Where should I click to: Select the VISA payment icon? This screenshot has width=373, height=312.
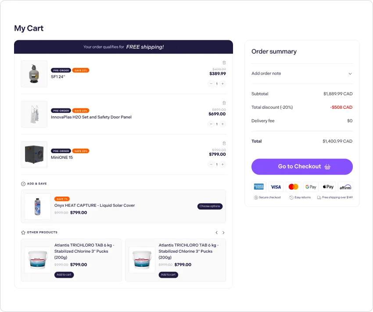coord(276,186)
